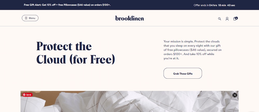Click the countdown hours value

click(x=213, y=5)
